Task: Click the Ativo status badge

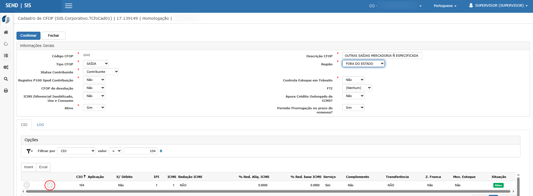Action: (498, 185)
